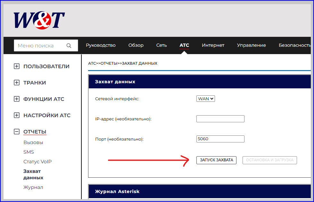Open the Руководство menu

101,45
